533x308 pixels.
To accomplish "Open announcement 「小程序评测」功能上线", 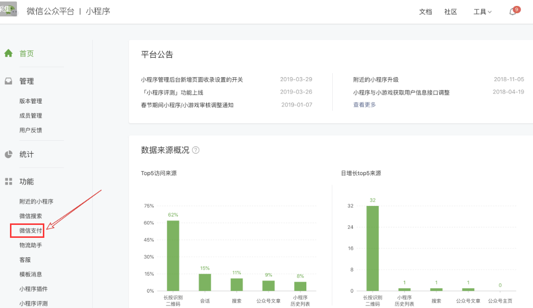I will pos(172,93).
